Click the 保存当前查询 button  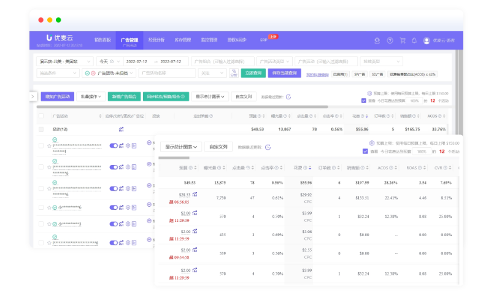(283, 73)
